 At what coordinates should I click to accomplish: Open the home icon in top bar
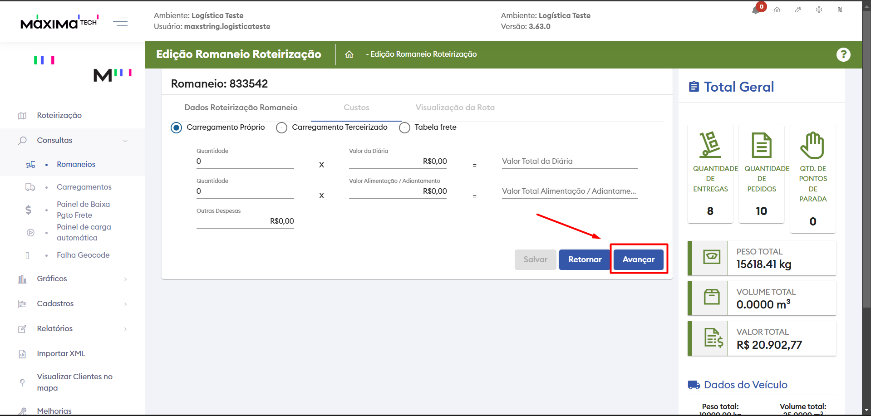pyautogui.click(x=777, y=10)
